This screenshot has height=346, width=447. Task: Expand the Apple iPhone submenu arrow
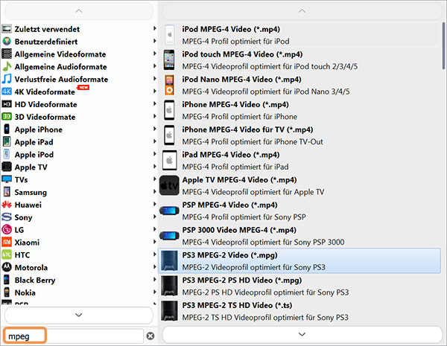[154, 129]
